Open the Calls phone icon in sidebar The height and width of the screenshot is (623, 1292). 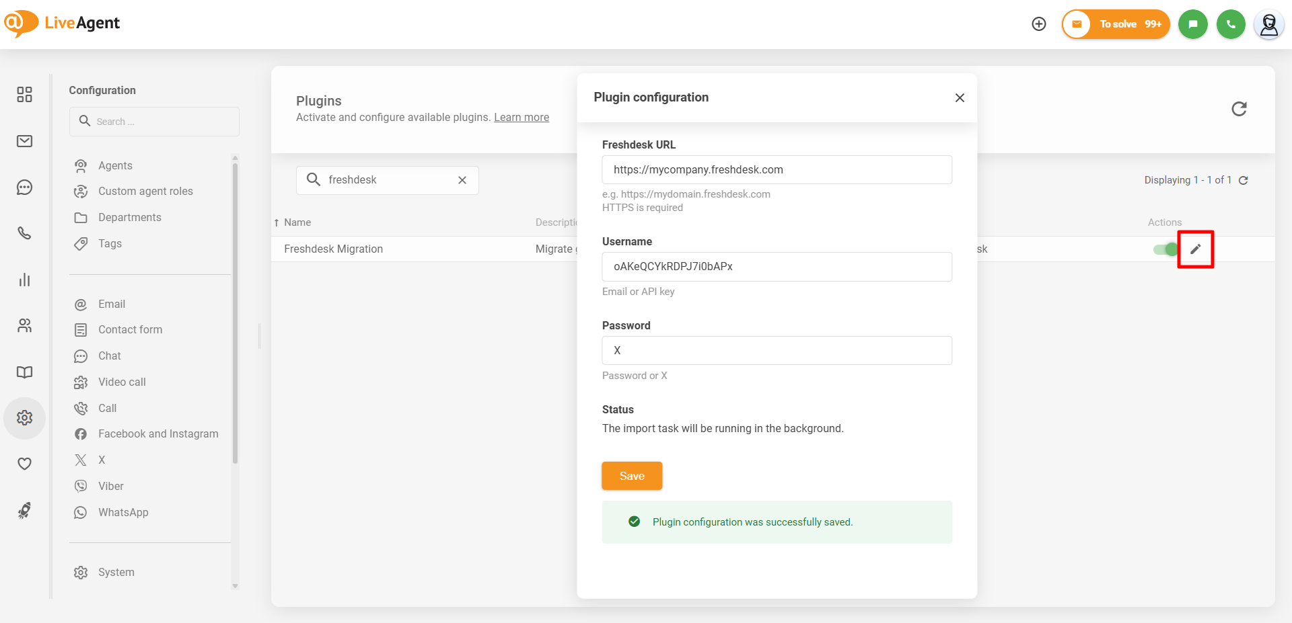click(x=25, y=233)
